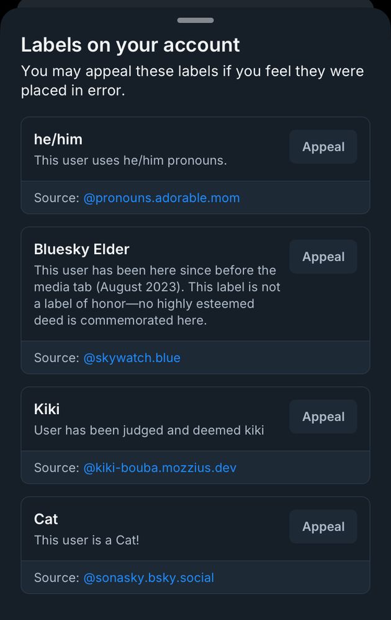Click the he/him label title
The image size is (391, 620).
58,139
